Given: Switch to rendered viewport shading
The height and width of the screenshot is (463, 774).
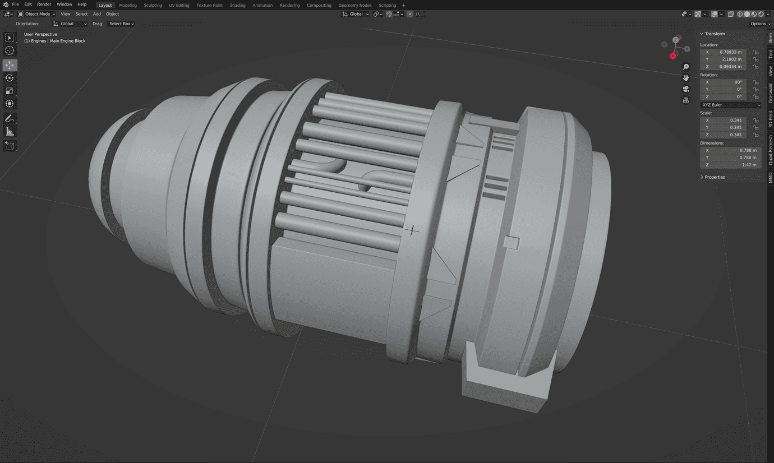Looking at the screenshot, I should click(760, 14).
